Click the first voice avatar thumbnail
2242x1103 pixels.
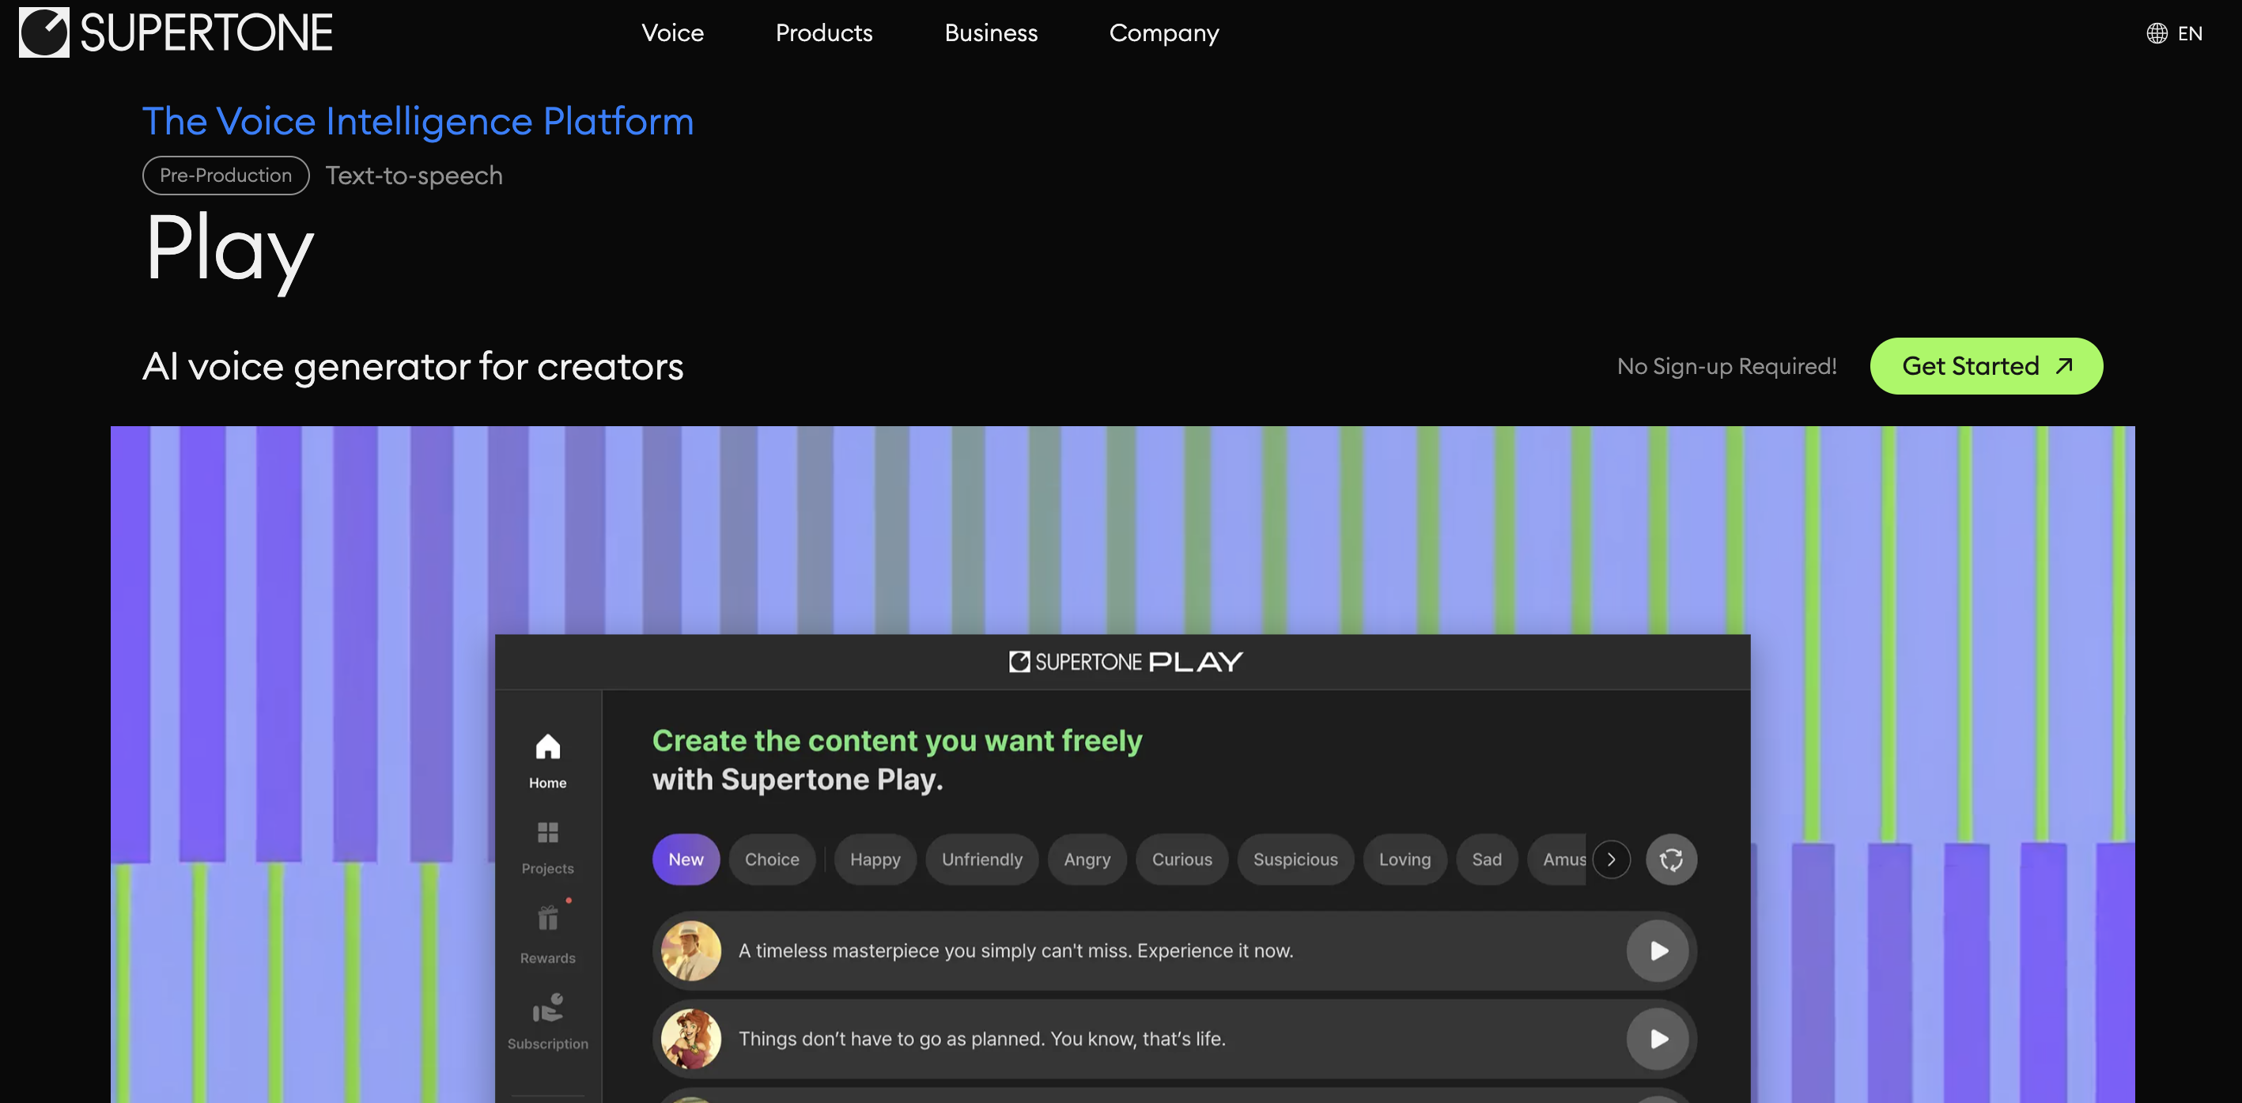(x=691, y=950)
